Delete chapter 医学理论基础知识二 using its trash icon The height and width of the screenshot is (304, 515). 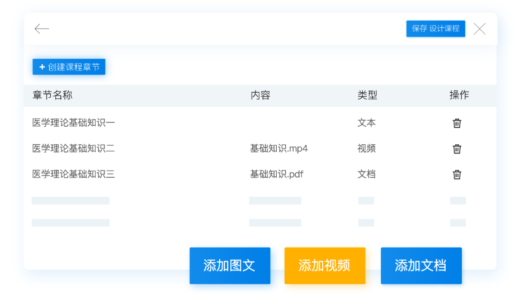(x=457, y=149)
